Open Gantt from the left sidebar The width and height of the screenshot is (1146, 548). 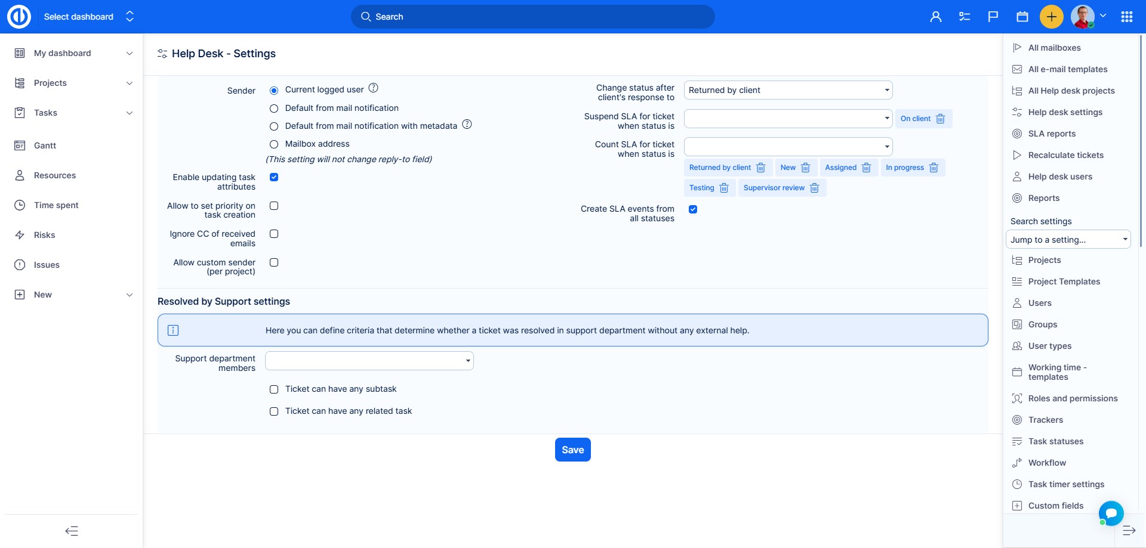click(x=45, y=145)
